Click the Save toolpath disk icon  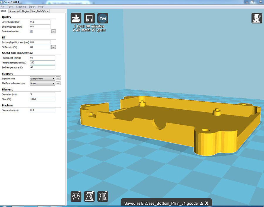tap(89, 18)
